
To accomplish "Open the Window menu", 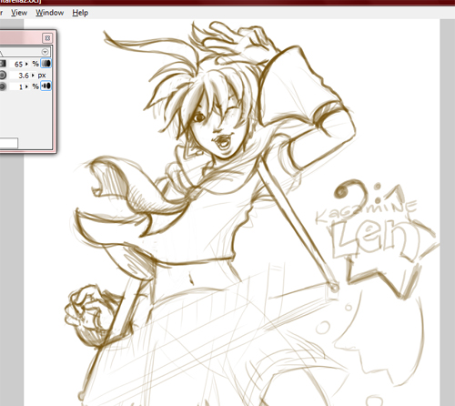I will point(50,13).
